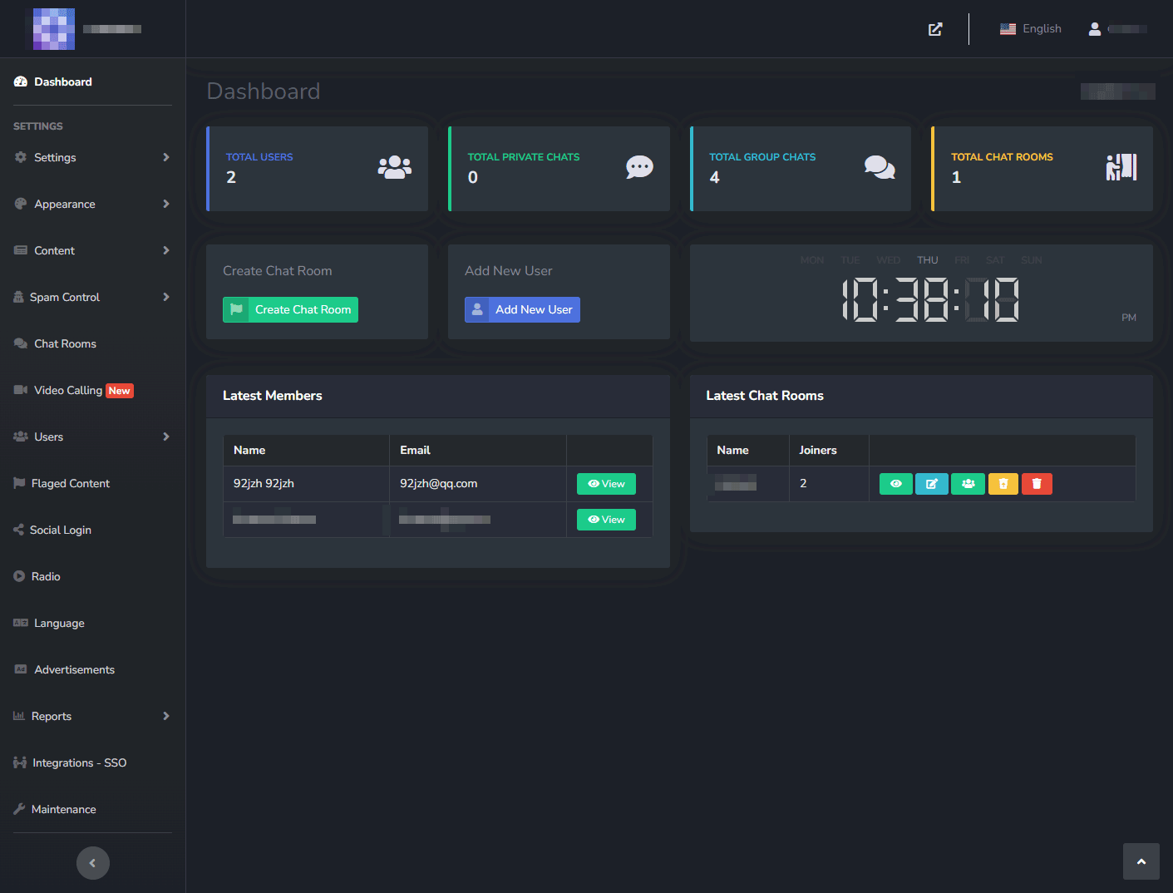Click the Spam Control icon

pos(18,297)
